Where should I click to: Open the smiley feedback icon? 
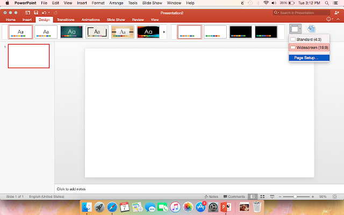click(x=328, y=19)
